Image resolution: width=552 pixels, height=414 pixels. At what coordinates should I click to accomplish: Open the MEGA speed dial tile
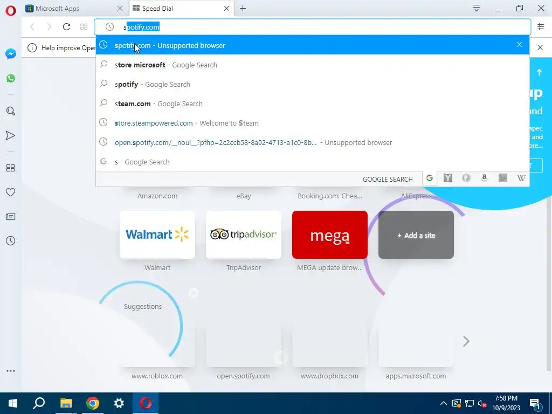tap(330, 234)
